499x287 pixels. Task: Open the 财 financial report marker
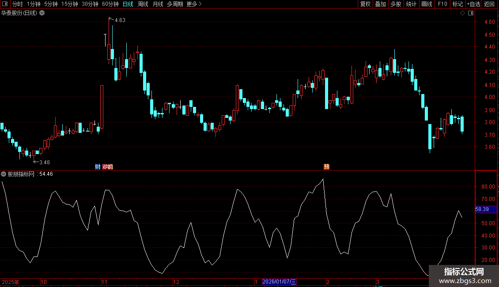coord(98,167)
